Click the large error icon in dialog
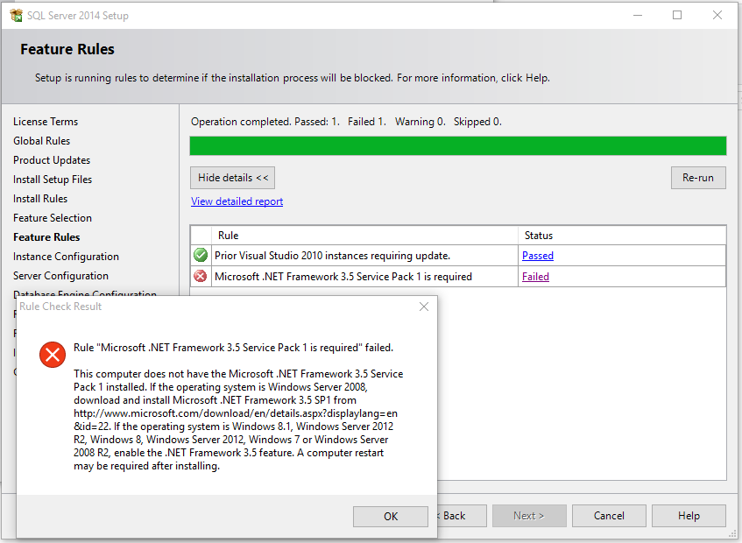 [52, 355]
